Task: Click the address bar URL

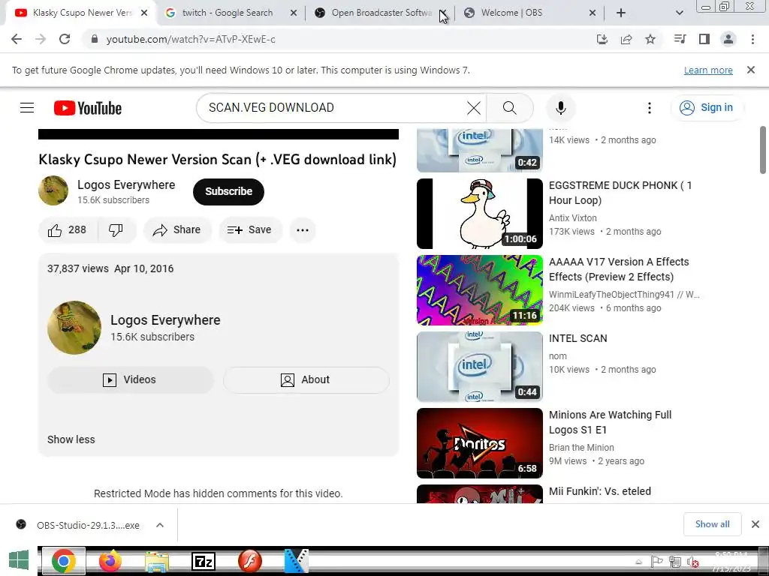Action: [191, 39]
